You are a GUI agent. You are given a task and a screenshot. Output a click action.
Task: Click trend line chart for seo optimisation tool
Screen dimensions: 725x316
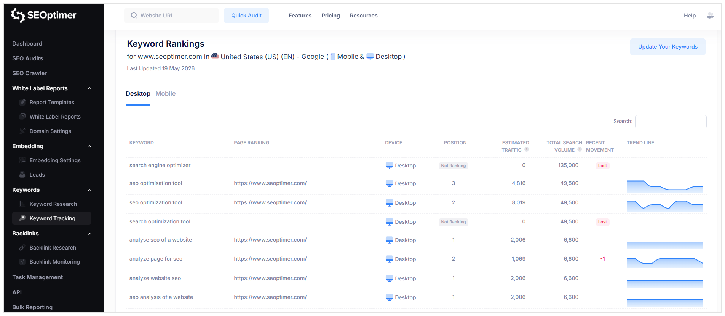click(x=665, y=186)
